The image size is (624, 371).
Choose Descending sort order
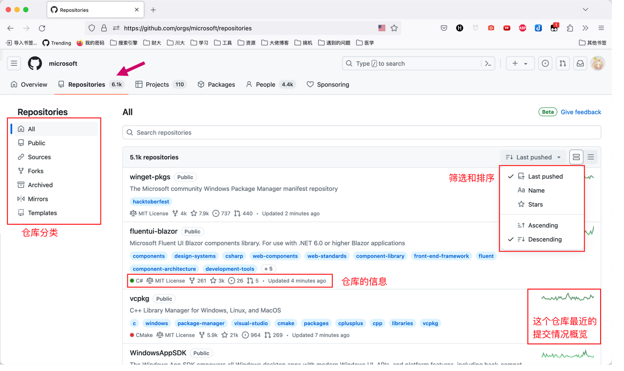pyautogui.click(x=542, y=239)
